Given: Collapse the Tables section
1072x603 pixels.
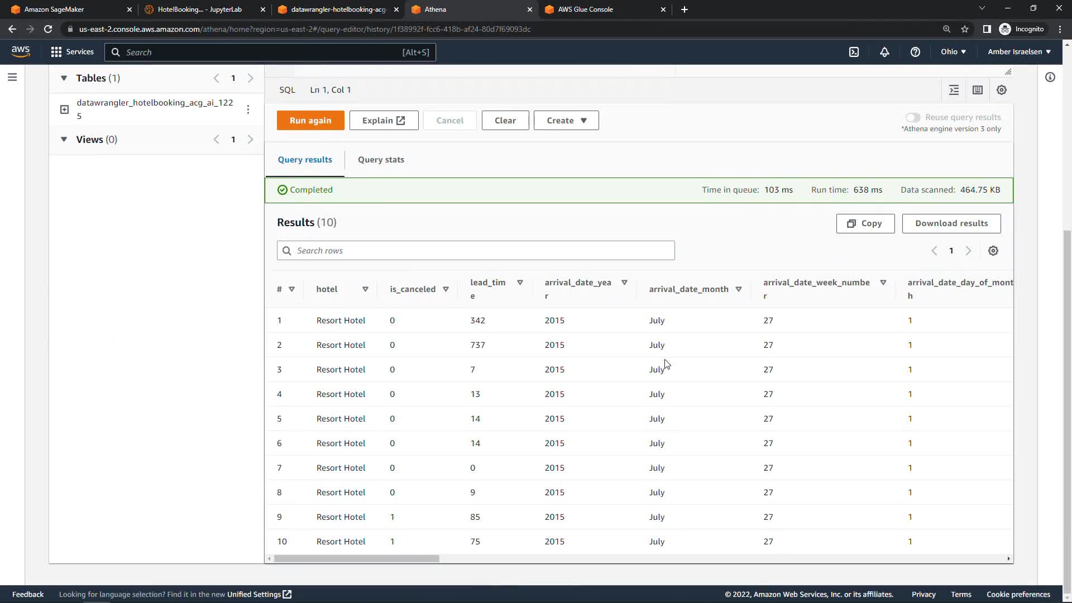Looking at the screenshot, I should coord(64,78).
